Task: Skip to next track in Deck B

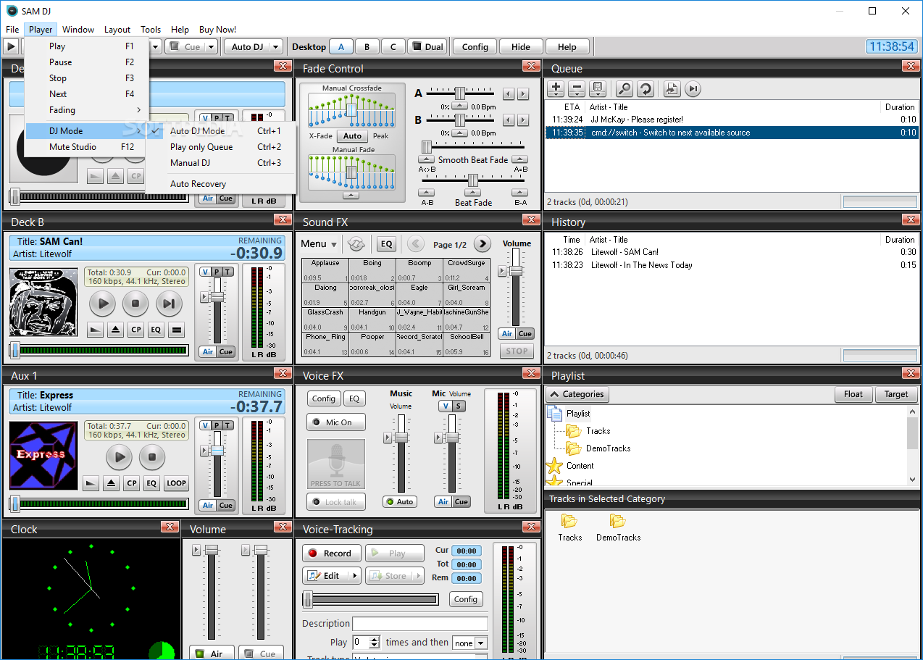Action: [x=168, y=304]
